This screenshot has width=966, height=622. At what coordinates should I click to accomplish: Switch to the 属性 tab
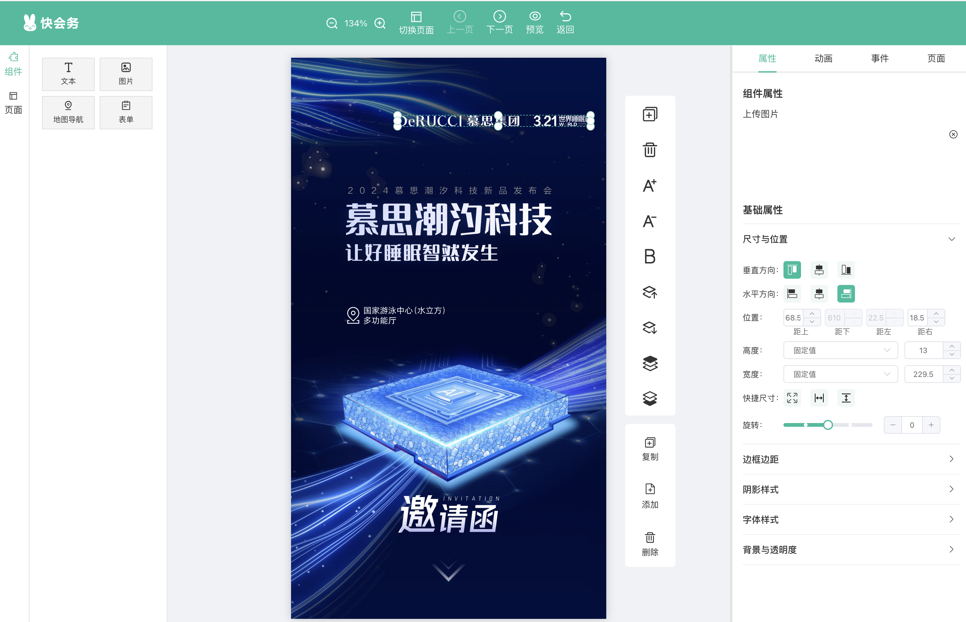click(767, 59)
